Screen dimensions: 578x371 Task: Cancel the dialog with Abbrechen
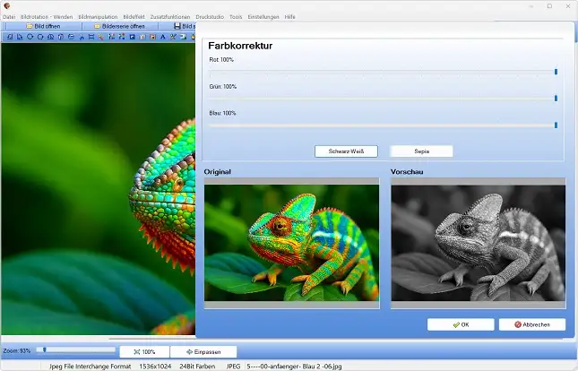[532, 324]
